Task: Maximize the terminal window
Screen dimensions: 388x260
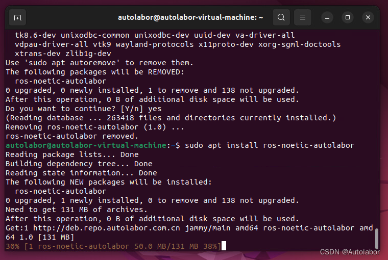Action: click(348, 17)
